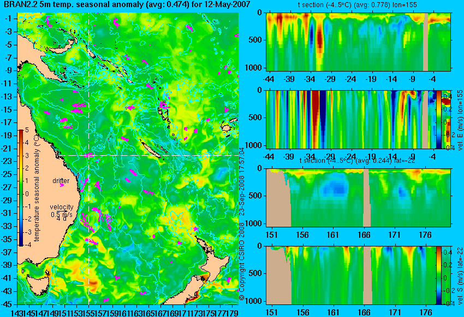This screenshot has height=317, width=464.
Task: Click the 'drifter' legend label
Action: (x=61, y=181)
